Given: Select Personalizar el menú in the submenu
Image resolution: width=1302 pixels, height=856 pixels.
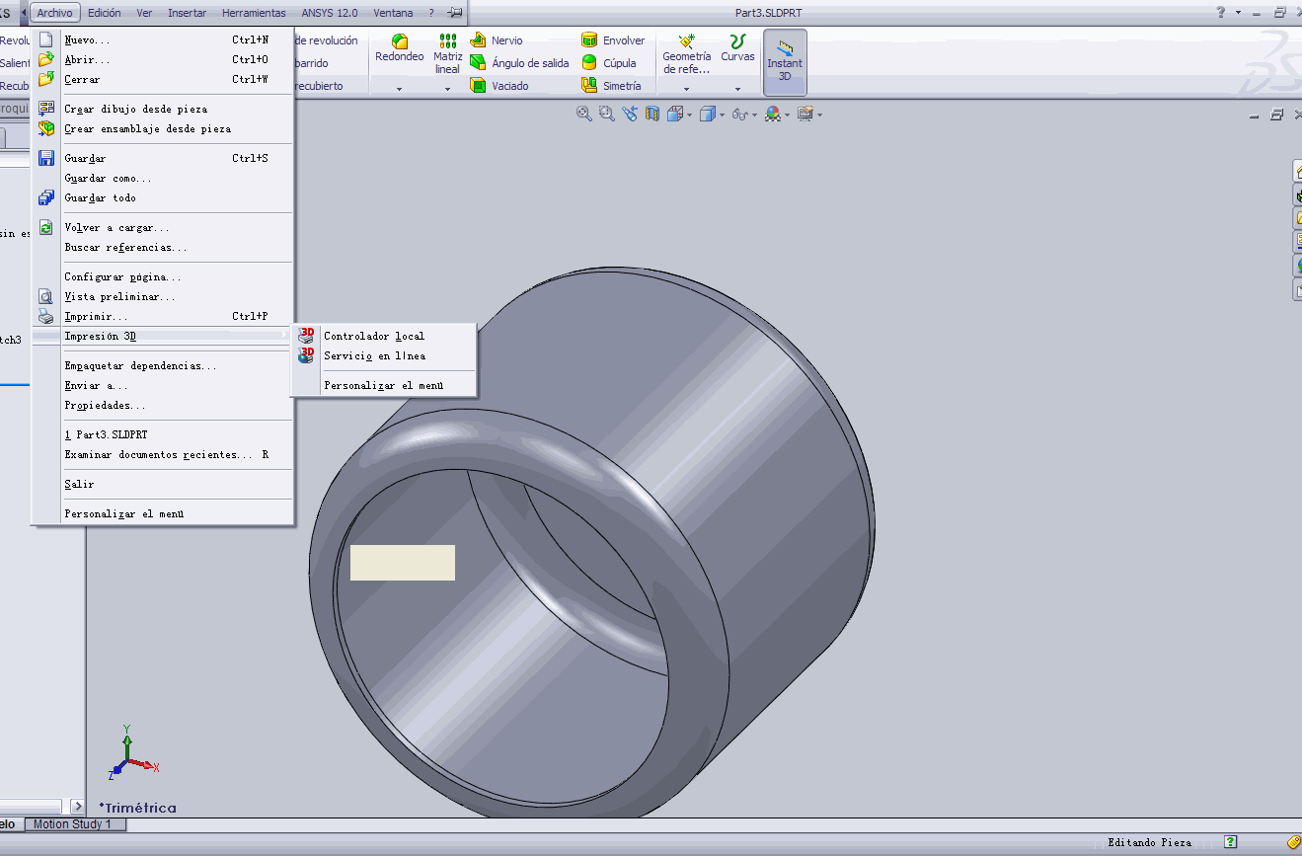Looking at the screenshot, I should click(384, 385).
